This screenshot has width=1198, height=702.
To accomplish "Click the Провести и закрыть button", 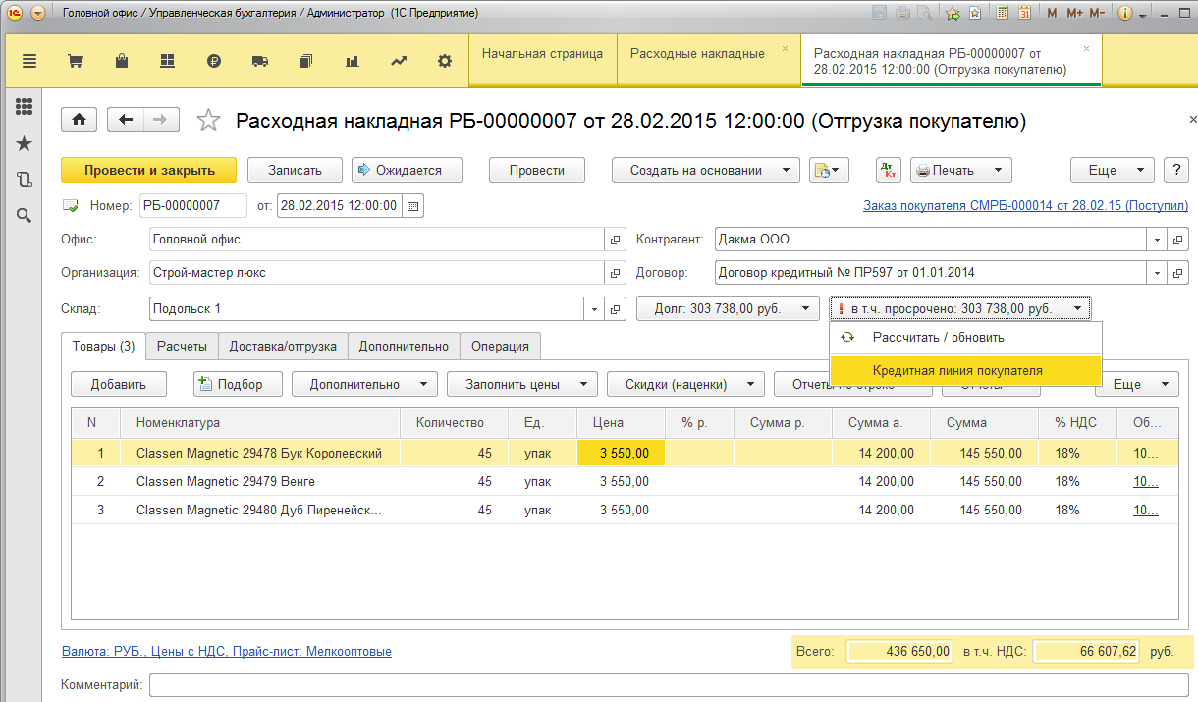I will 149,170.
